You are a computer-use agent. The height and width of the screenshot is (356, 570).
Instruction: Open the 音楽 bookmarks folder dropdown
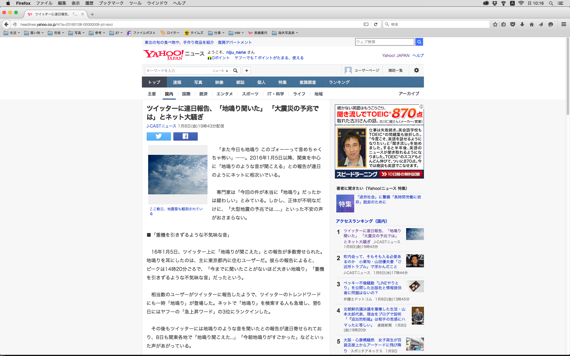coord(56,33)
